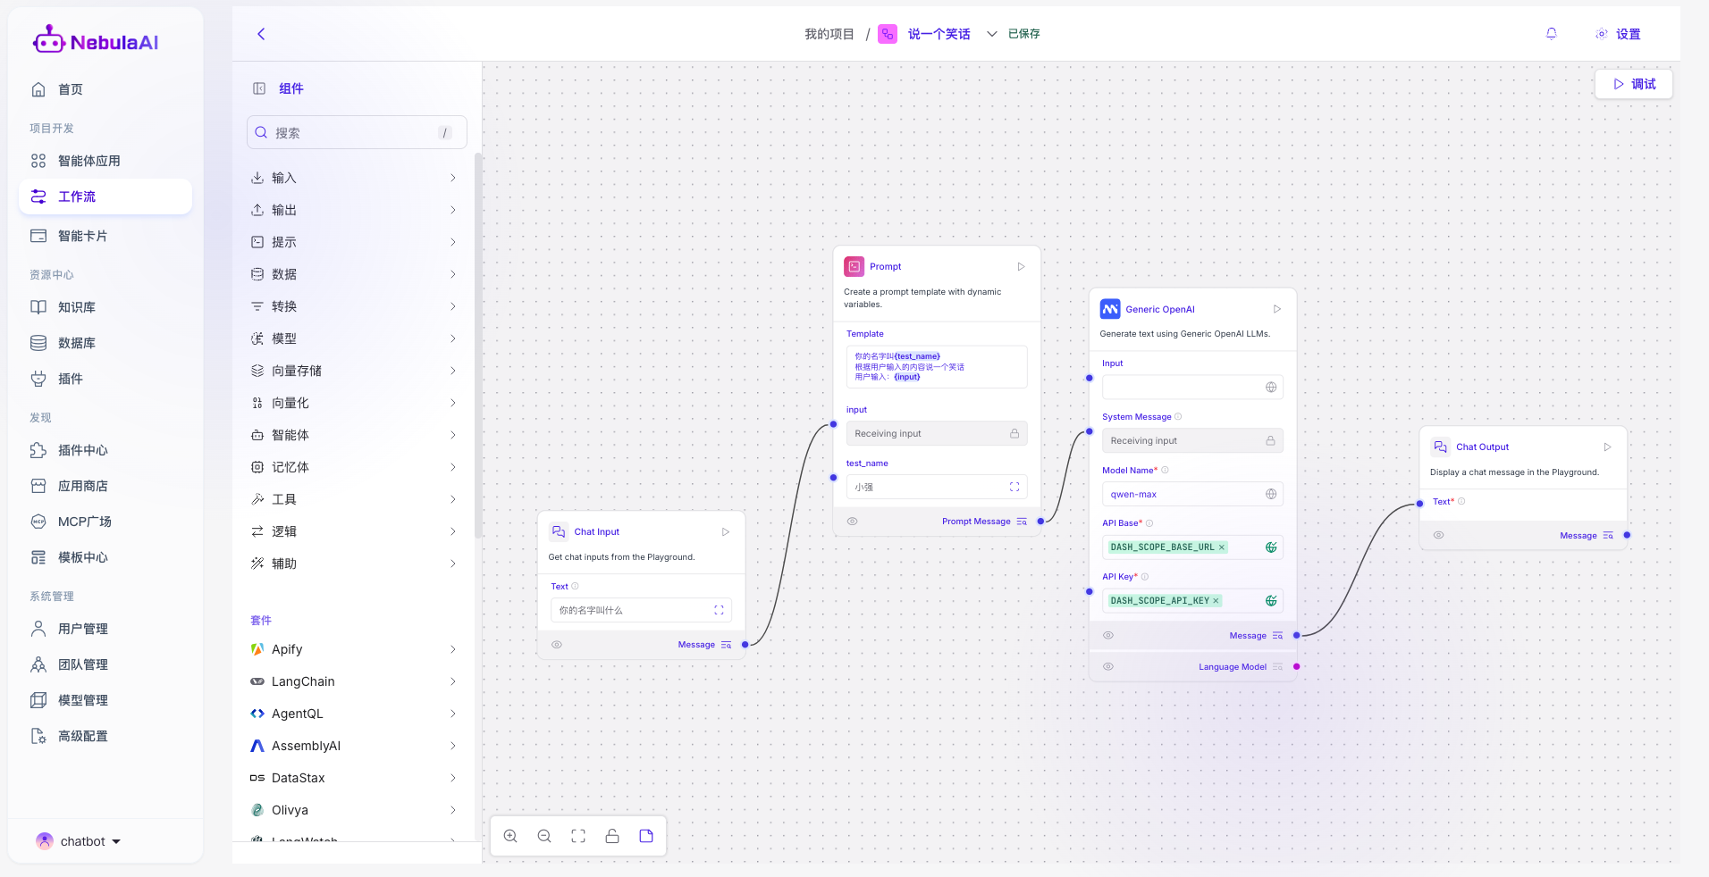Image resolution: width=1709 pixels, height=877 pixels.
Task: Toggle eye icon on Prompt node output
Action: (853, 522)
